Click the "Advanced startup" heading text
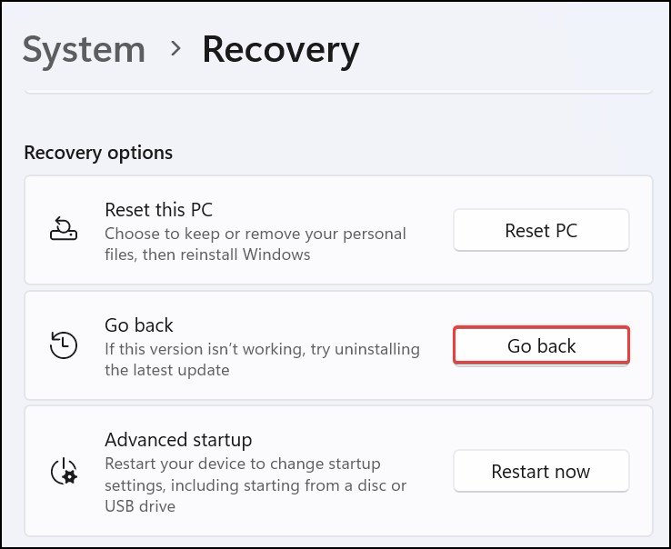This screenshot has width=671, height=549. coord(178,440)
